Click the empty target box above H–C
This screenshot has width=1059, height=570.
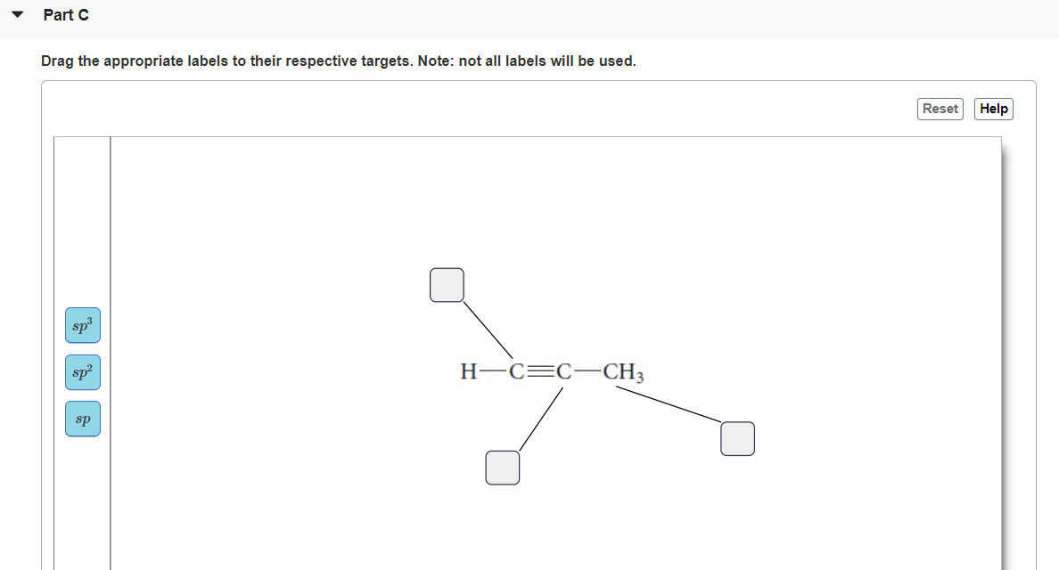coord(447,285)
